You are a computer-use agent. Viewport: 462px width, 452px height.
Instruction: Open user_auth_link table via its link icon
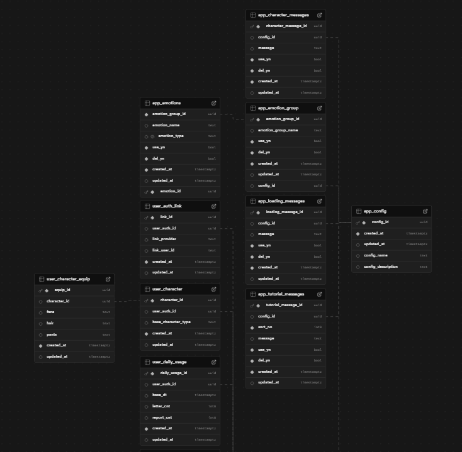coord(213,206)
